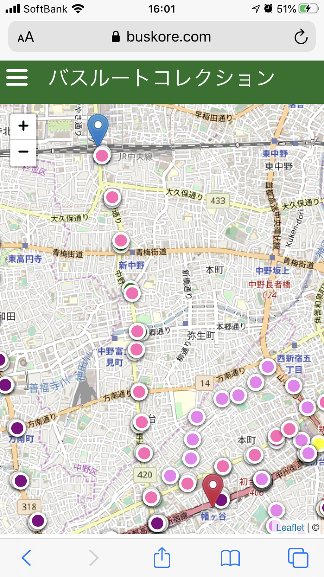
Task: Open the Safari share sheet
Action: 162,558
